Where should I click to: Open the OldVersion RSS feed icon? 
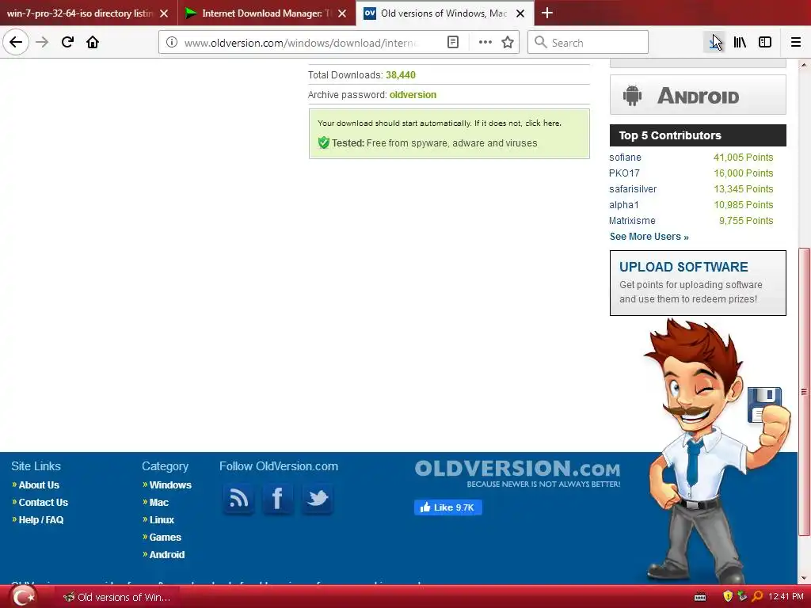pyautogui.click(x=238, y=499)
